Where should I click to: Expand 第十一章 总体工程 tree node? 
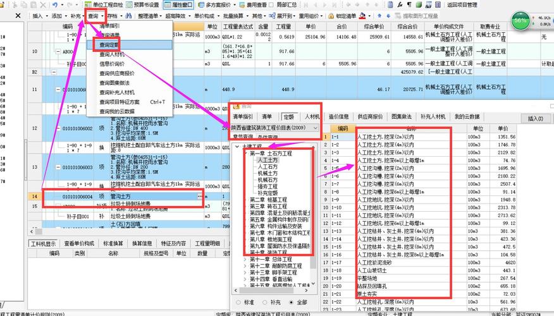[245, 259]
